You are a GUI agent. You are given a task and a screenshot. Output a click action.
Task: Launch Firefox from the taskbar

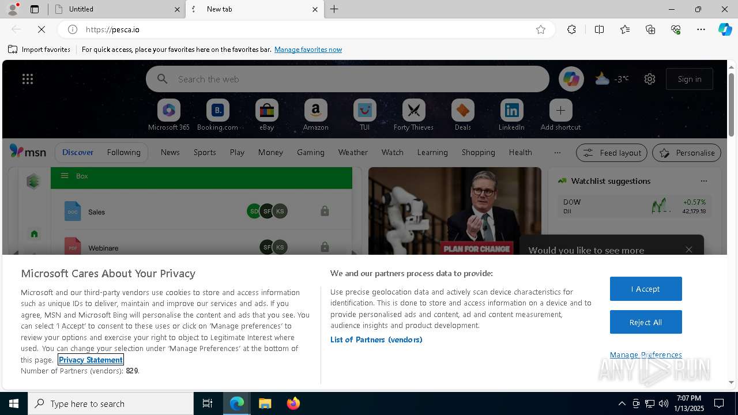click(293, 403)
